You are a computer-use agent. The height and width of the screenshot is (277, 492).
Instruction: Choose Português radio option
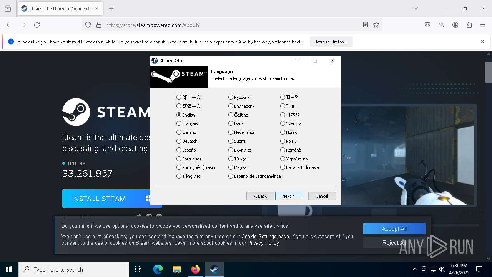pyautogui.click(x=189, y=159)
